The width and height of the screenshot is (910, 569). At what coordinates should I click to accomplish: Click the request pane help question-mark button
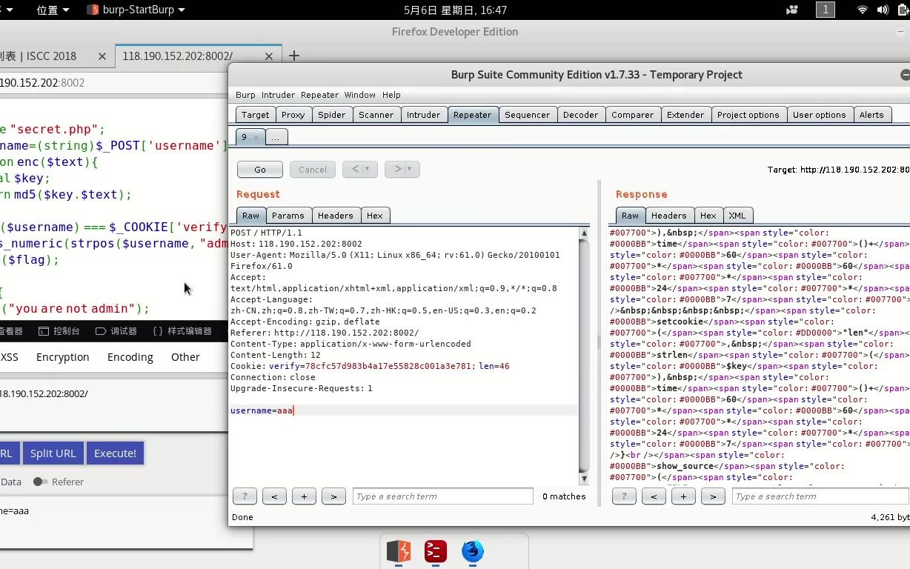[x=245, y=496]
